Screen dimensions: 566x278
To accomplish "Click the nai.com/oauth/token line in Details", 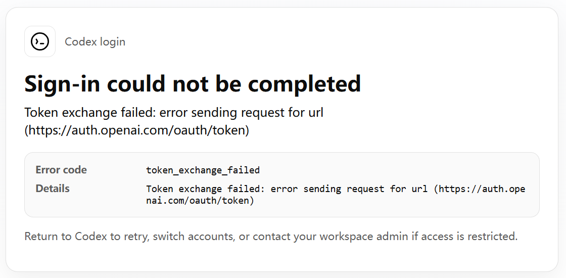I will (200, 200).
